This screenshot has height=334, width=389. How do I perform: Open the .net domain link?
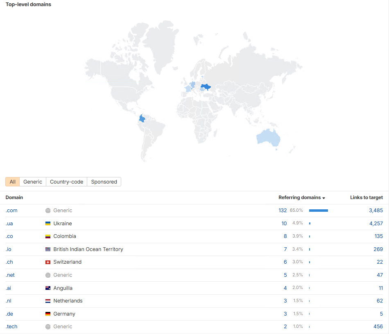pyautogui.click(x=10, y=275)
